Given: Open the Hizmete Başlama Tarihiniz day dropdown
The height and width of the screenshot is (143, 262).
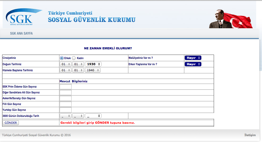Looking at the screenshot, I should point(65,70).
